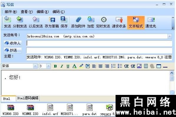Insert a bulleted list
Image resolution: width=176 pixels, height=117 pixels.
(120, 66)
